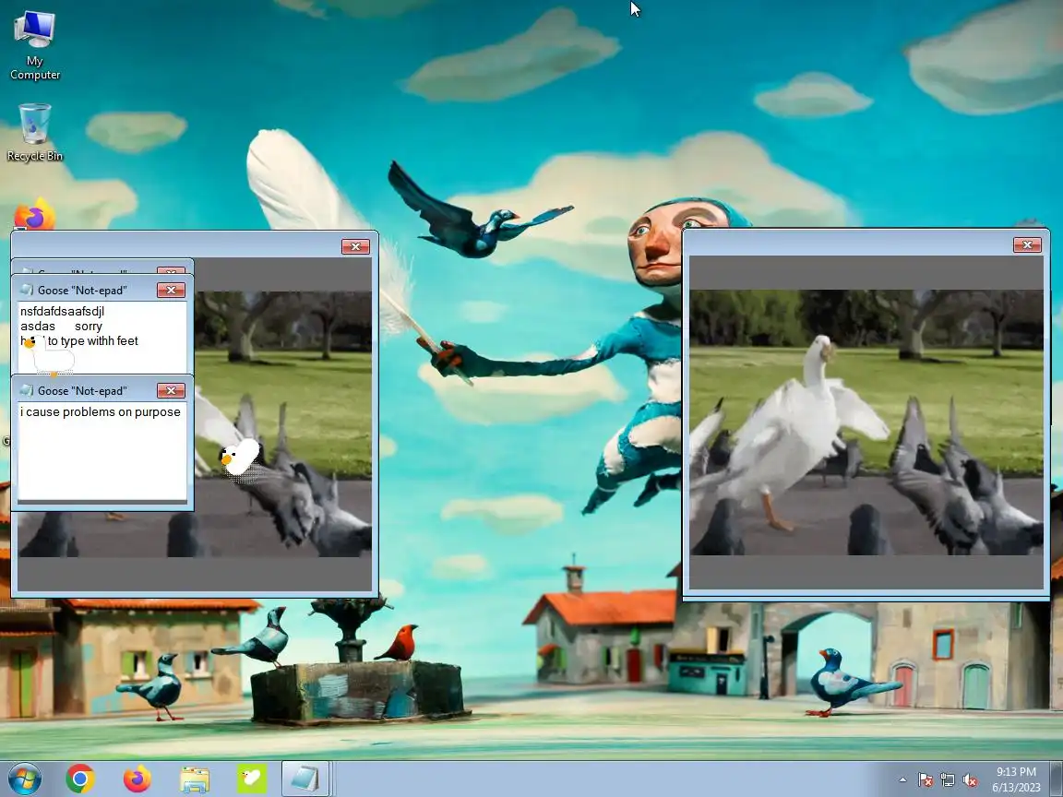
Task: Launch Firefox from the taskbar
Action: coord(137,779)
